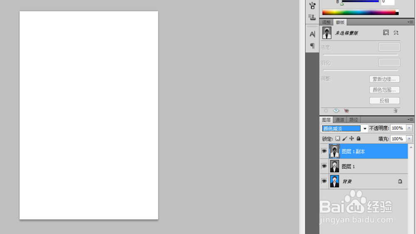Image resolution: width=416 pixels, height=234 pixels.
Task: Open the 蒙版 panel flyout menu
Action: coord(410,22)
